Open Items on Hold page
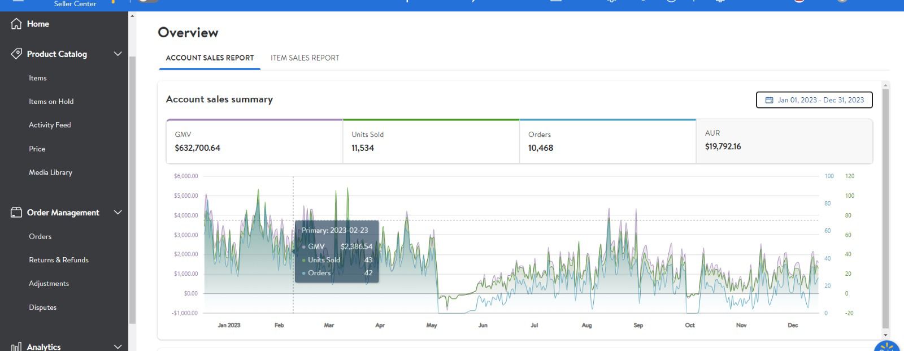904x351 pixels. click(x=51, y=102)
